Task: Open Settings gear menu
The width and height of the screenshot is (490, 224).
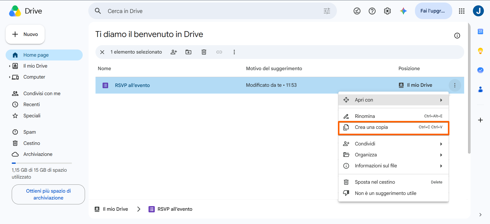Action: pyautogui.click(x=387, y=11)
